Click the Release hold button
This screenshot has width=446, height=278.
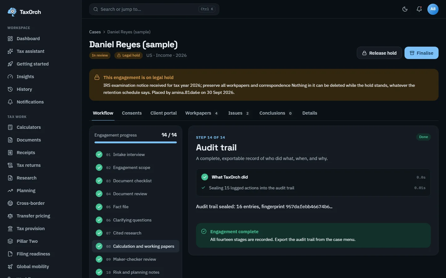379,53
